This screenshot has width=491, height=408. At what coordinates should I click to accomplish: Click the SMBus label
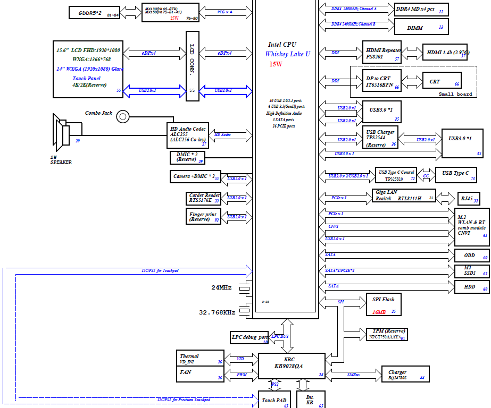(x=353, y=375)
